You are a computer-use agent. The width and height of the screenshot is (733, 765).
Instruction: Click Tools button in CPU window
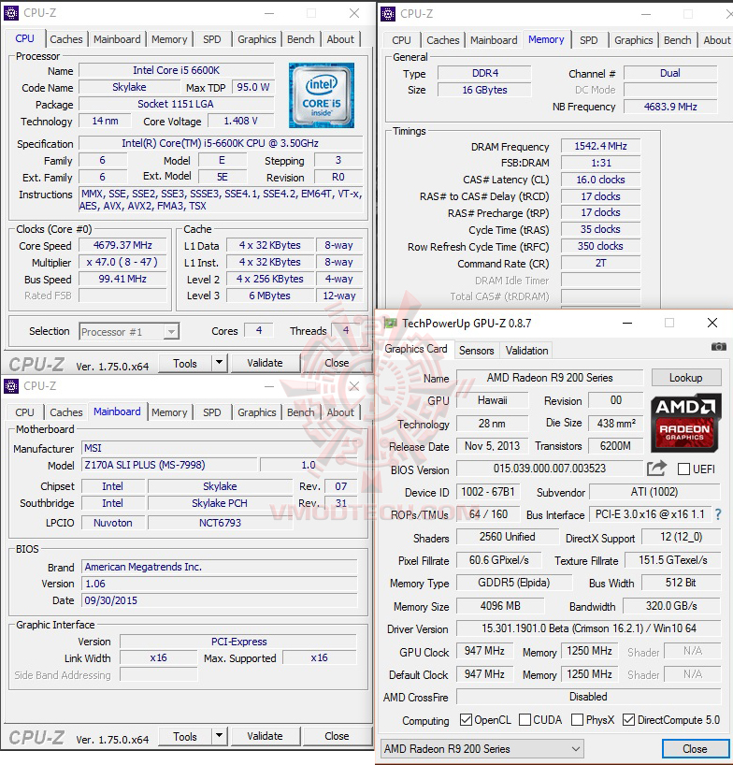(185, 363)
